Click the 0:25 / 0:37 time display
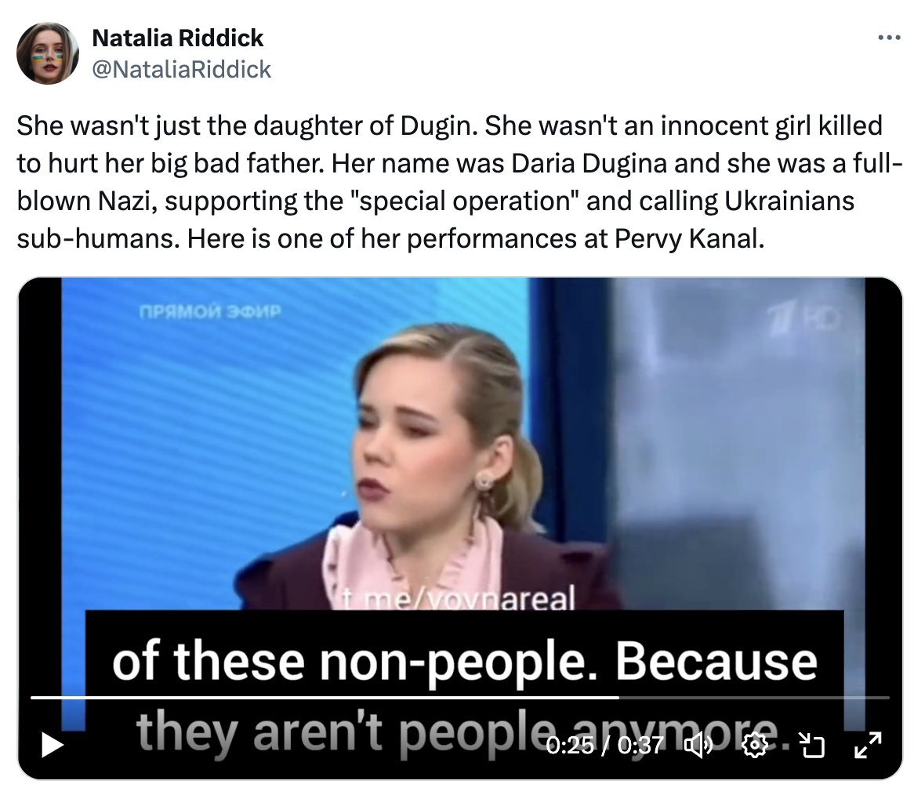Screen dimensions: 914x795 [604, 745]
